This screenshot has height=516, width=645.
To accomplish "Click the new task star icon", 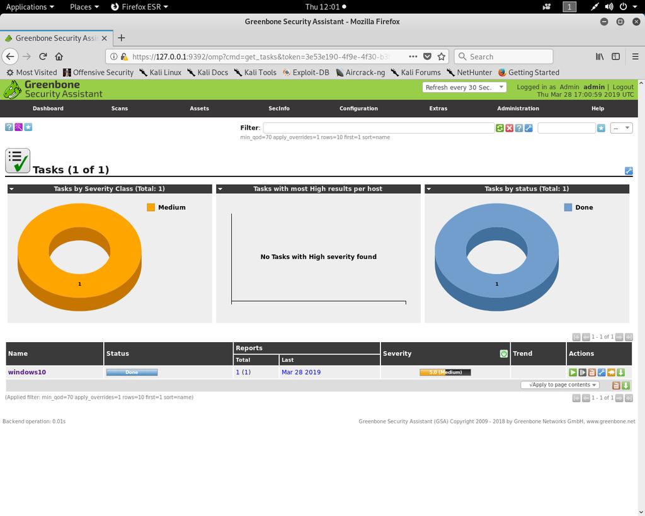I will point(28,127).
